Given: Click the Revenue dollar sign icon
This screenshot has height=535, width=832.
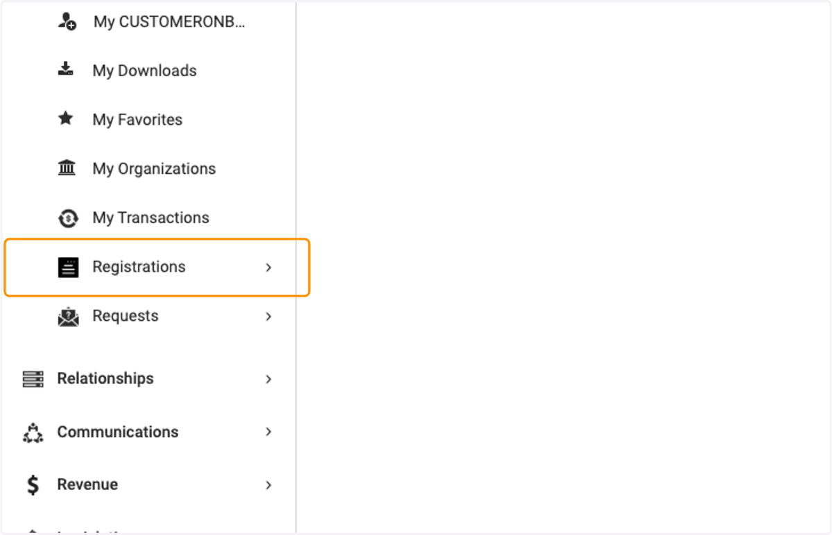Looking at the screenshot, I should click(x=33, y=484).
